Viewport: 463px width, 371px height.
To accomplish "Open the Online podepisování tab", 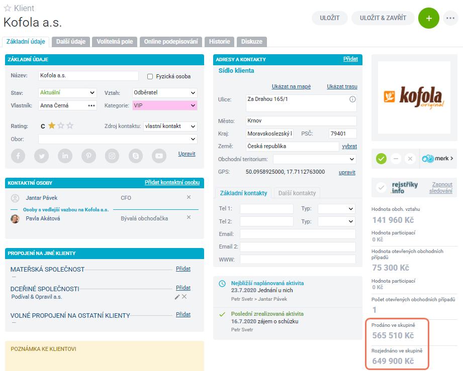I will 171,42.
